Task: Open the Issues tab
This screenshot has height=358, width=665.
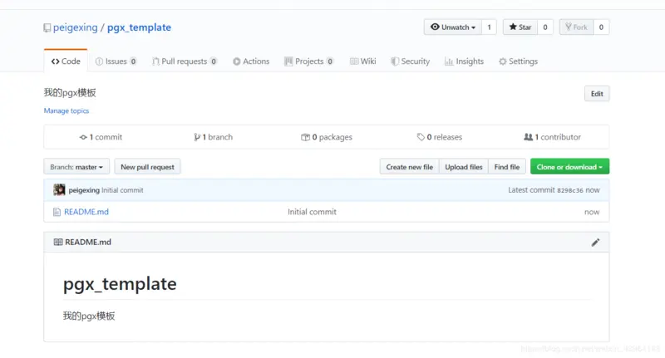Action: click(x=116, y=61)
